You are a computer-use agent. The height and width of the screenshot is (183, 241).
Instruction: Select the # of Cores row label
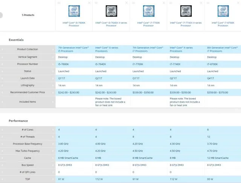click(x=27, y=130)
